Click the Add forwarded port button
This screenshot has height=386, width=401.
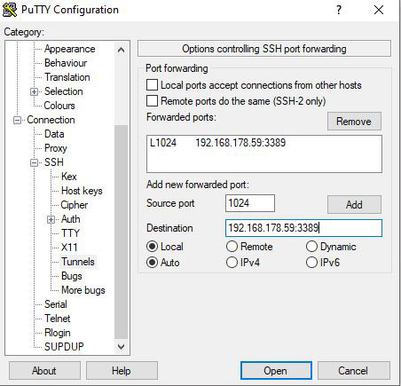coord(354,204)
